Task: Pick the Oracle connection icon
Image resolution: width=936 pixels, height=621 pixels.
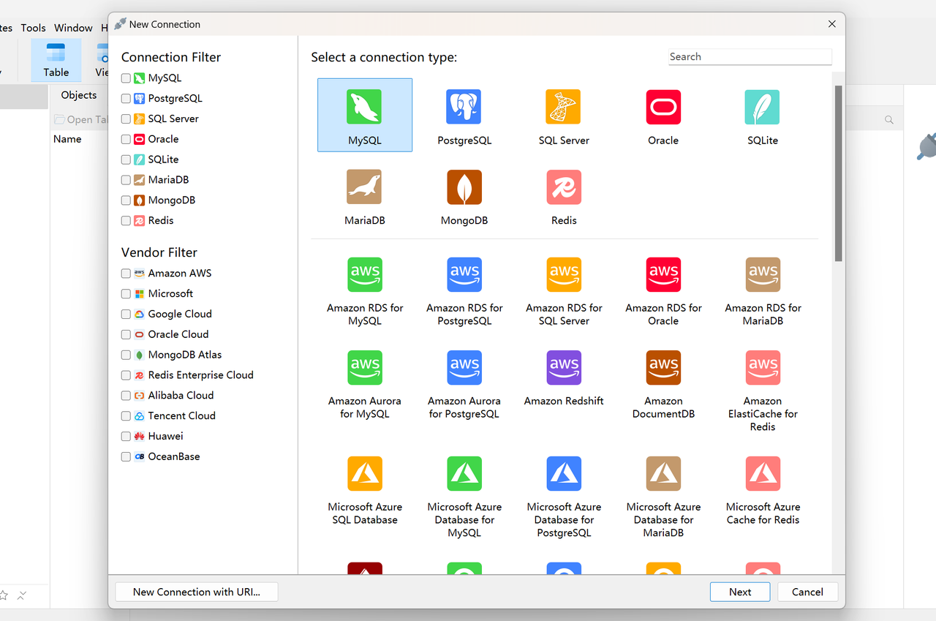Action: [663, 108]
